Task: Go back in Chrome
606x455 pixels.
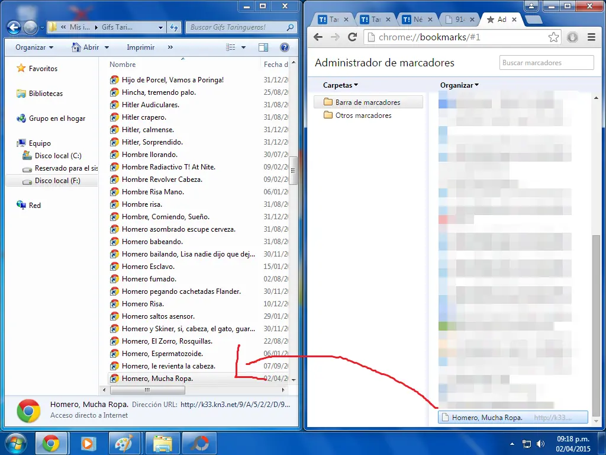Action: [x=318, y=37]
